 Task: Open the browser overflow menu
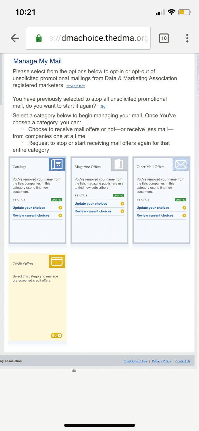pos(187,38)
